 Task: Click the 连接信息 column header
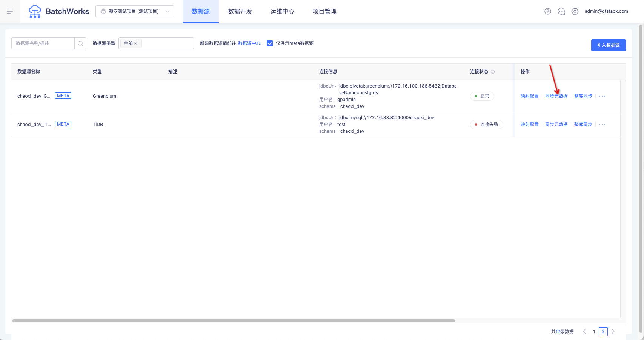click(x=328, y=72)
